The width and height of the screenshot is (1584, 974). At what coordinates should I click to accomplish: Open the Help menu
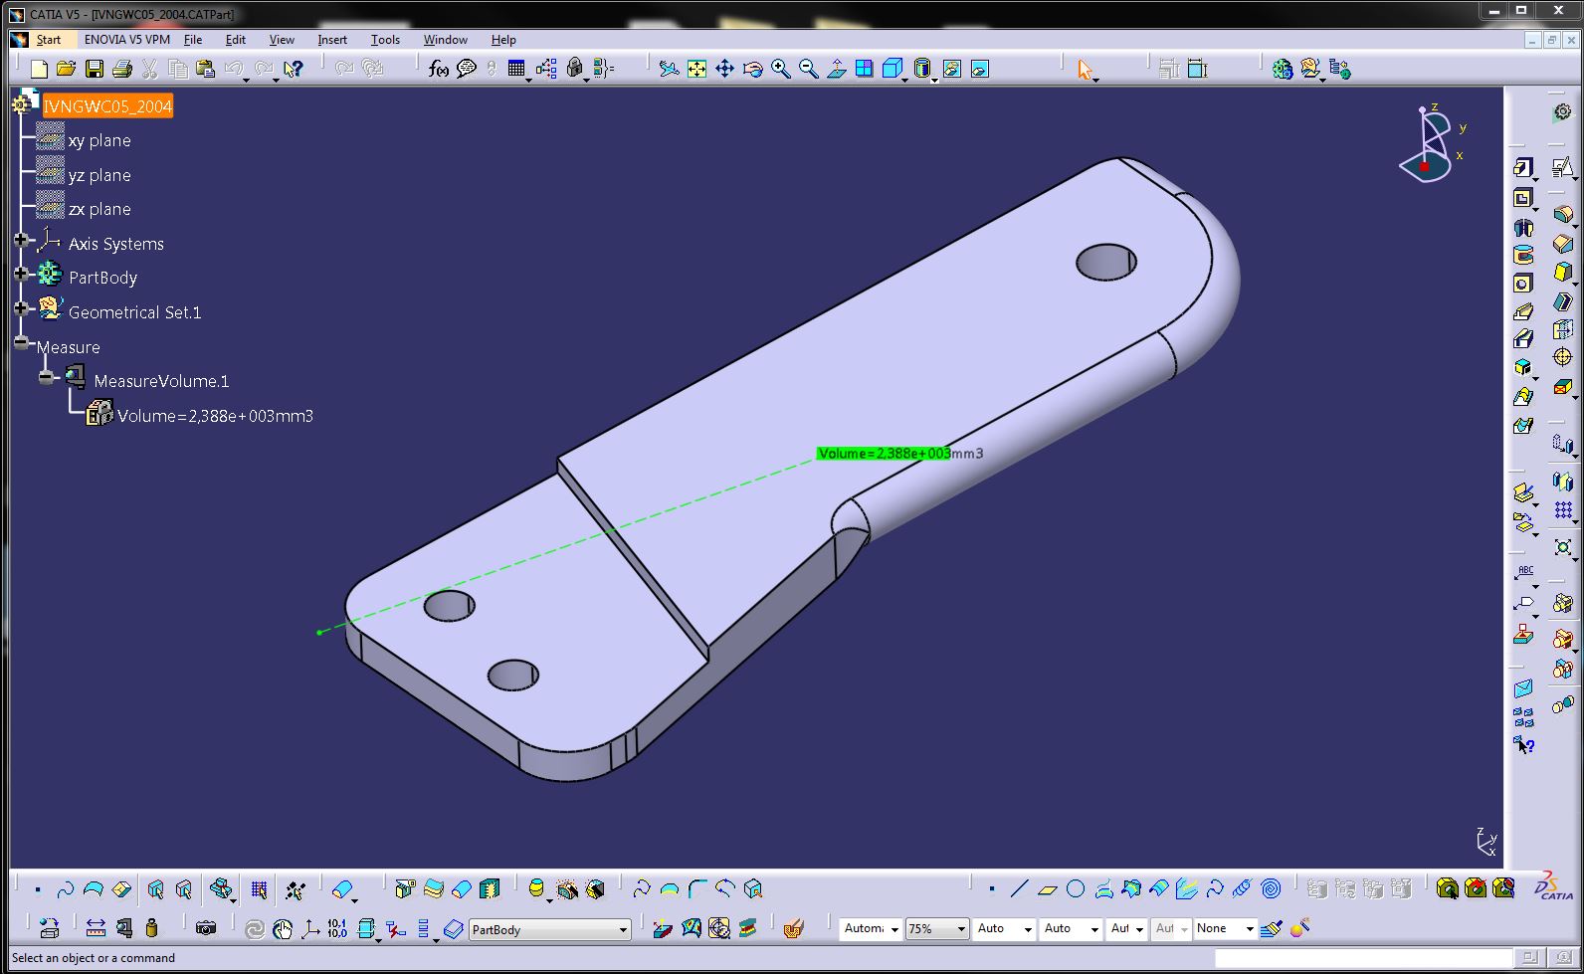pyautogui.click(x=503, y=40)
